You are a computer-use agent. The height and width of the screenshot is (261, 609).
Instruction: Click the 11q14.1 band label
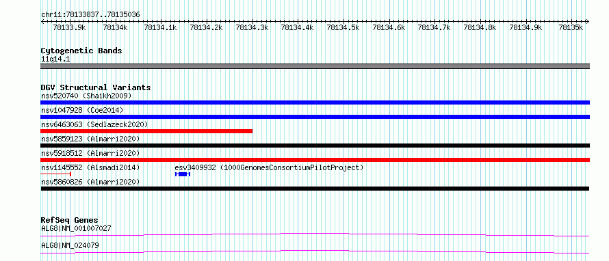point(55,59)
